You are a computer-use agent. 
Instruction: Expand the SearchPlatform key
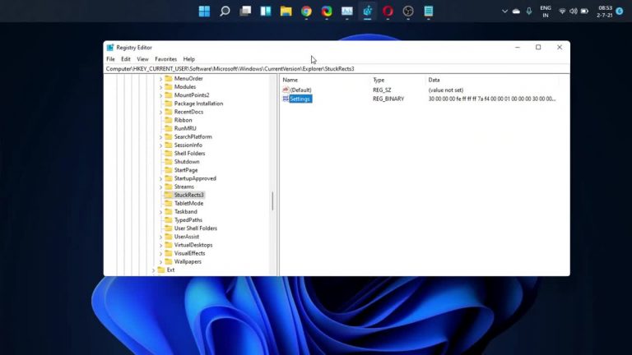(x=160, y=137)
